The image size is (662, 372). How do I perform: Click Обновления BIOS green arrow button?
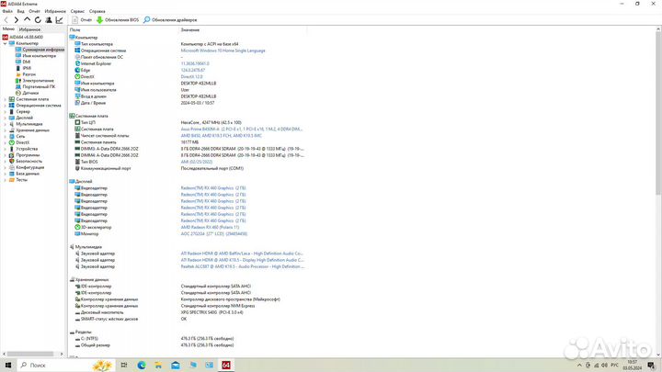118,20
